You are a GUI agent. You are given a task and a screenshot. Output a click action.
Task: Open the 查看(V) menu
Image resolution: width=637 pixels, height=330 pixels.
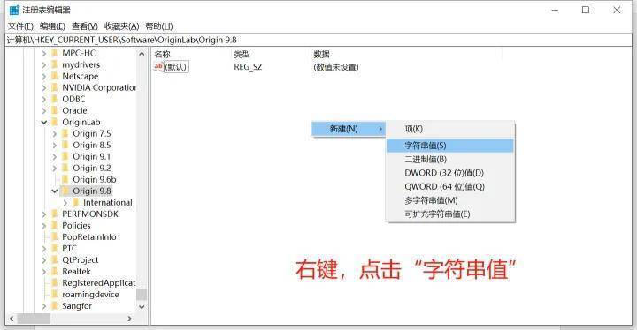(x=85, y=26)
